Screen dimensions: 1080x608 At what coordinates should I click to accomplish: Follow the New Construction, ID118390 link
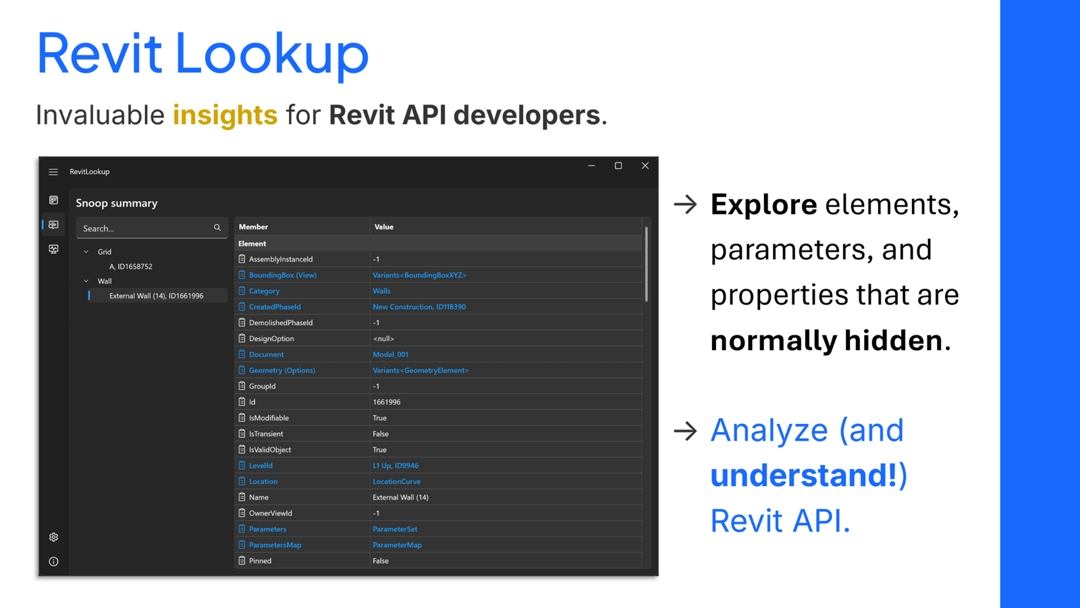pyautogui.click(x=418, y=306)
